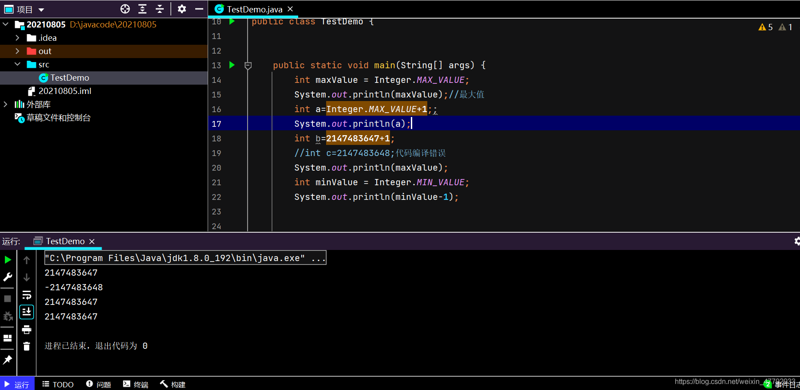Collapse the src folder
The image size is (800, 390).
click(17, 64)
